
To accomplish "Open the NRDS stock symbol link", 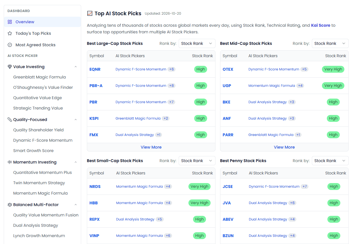I will point(95,187).
